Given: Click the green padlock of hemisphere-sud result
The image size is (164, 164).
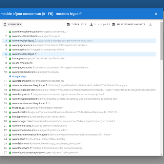Looking at the screenshot, I should pos(10,32).
